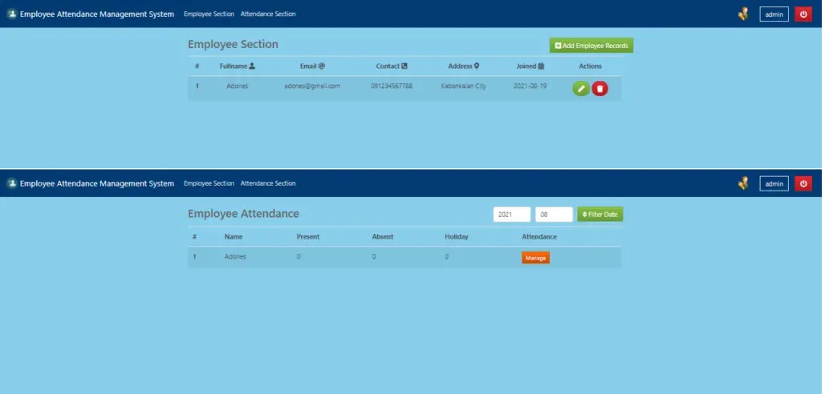The width and height of the screenshot is (825, 394).
Task: Open Manage attendance for Adones
Action: [x=536, y=258]
